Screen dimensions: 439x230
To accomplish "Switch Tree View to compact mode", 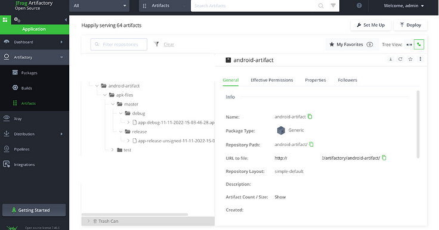I will tap(409, 45).
